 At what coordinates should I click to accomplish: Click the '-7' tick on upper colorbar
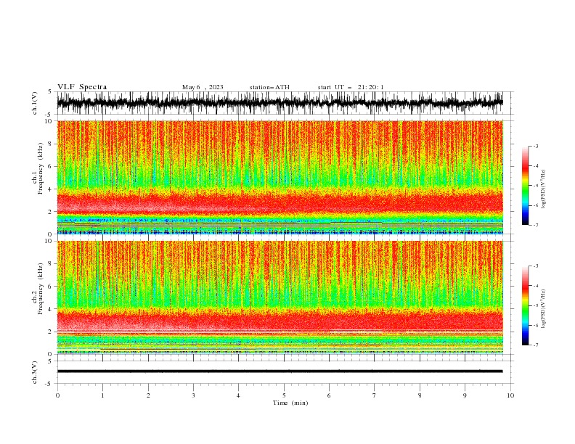click(535, 225)
